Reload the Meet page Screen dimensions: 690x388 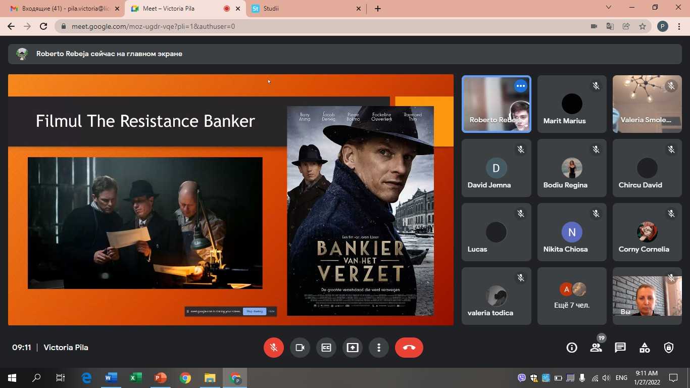(x=43, y=26)
